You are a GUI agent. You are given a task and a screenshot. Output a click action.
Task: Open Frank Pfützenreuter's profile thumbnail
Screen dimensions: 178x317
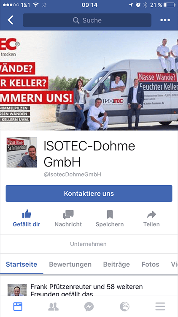coord(17,290)
